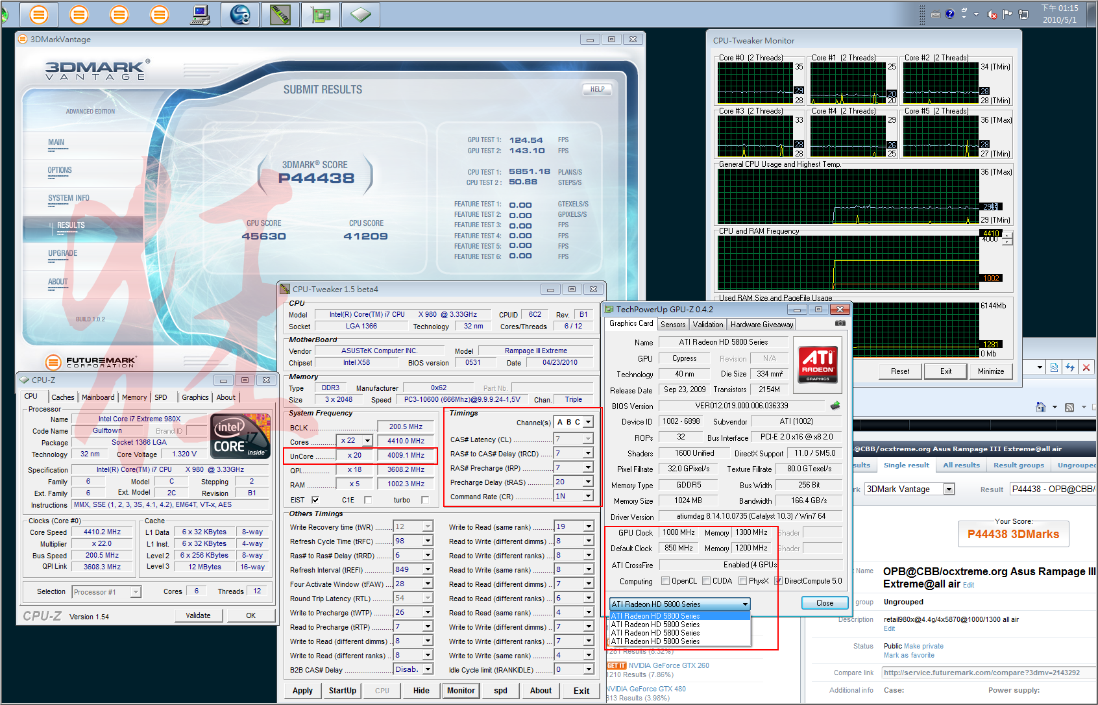Open the Precharge Delay (tRAS) dropdown

pos(588,482)
